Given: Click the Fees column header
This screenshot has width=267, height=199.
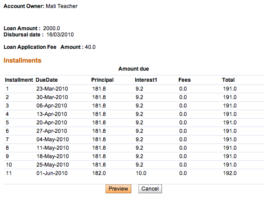Looking at the screenshot, I should [x=184, y=80].
